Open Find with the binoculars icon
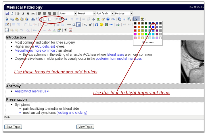Screen dimensions: 207x133 click(33, 19)
